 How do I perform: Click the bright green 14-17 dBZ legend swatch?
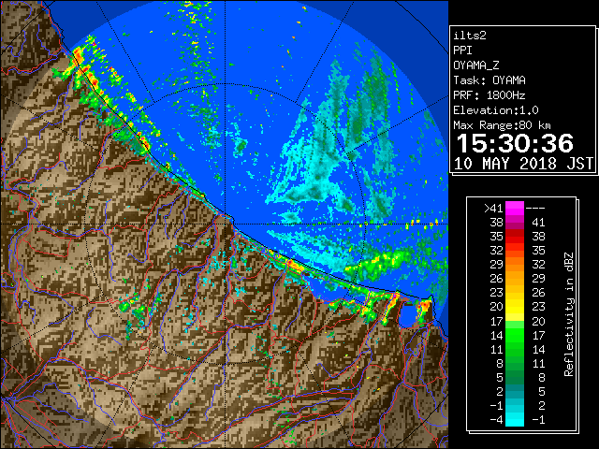point(515,335)
